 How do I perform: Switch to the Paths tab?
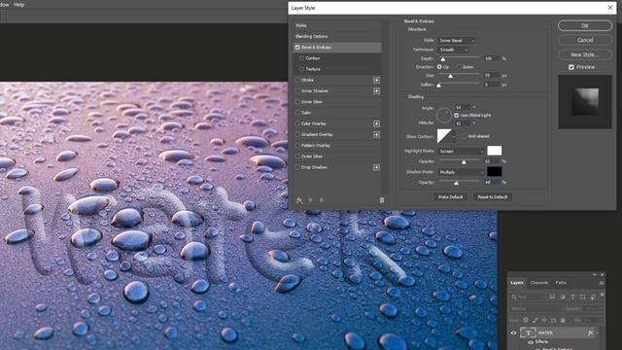pos(561,283)
